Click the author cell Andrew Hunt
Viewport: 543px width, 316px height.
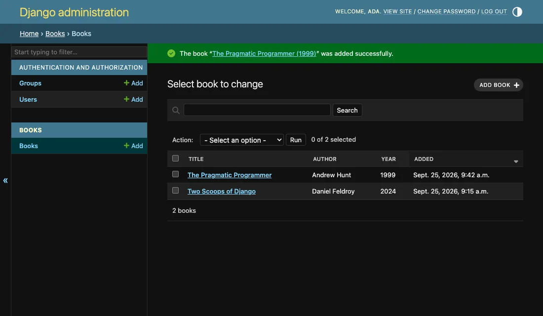[x=331, y=175]
